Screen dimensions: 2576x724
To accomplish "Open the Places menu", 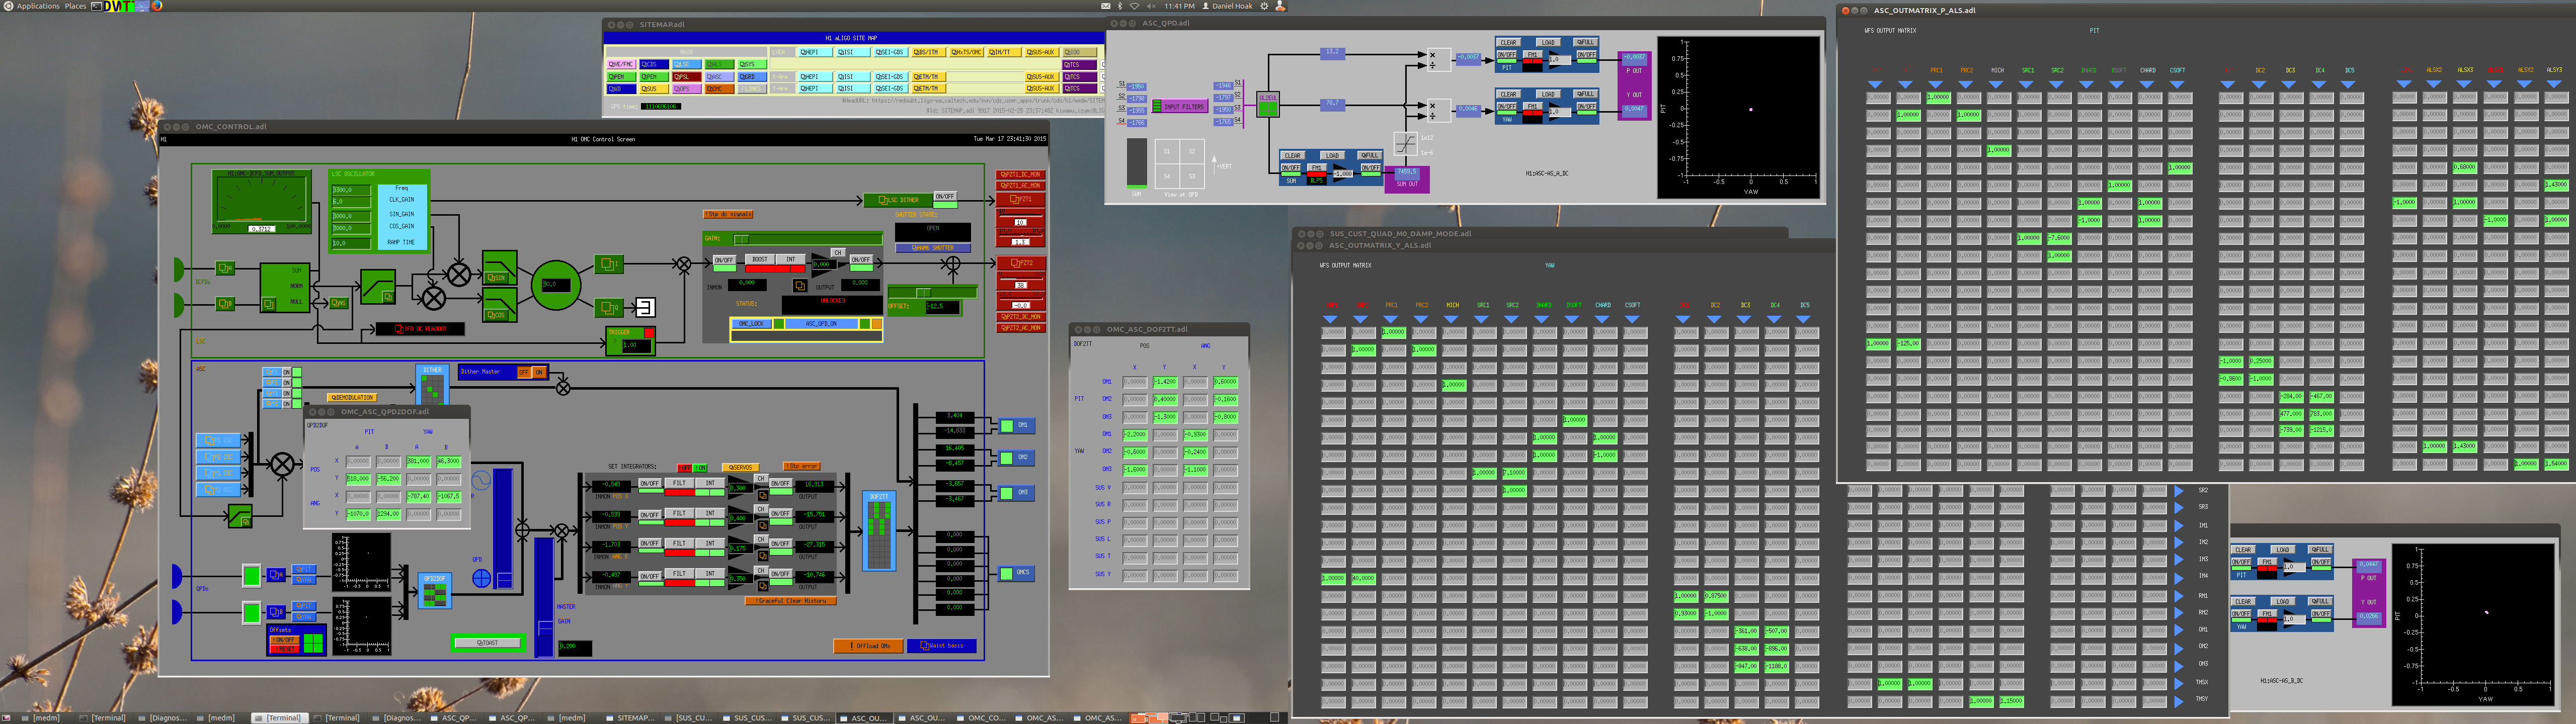I will coord(75,6).
